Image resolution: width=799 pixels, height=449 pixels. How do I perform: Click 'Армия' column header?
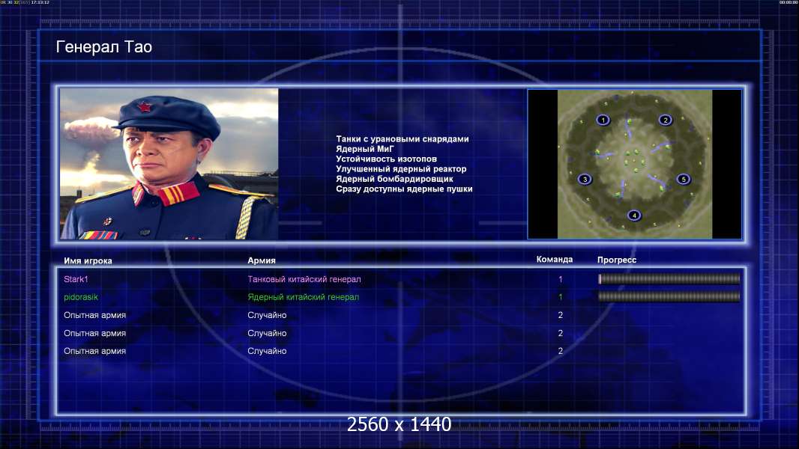(x=262, y=260)
